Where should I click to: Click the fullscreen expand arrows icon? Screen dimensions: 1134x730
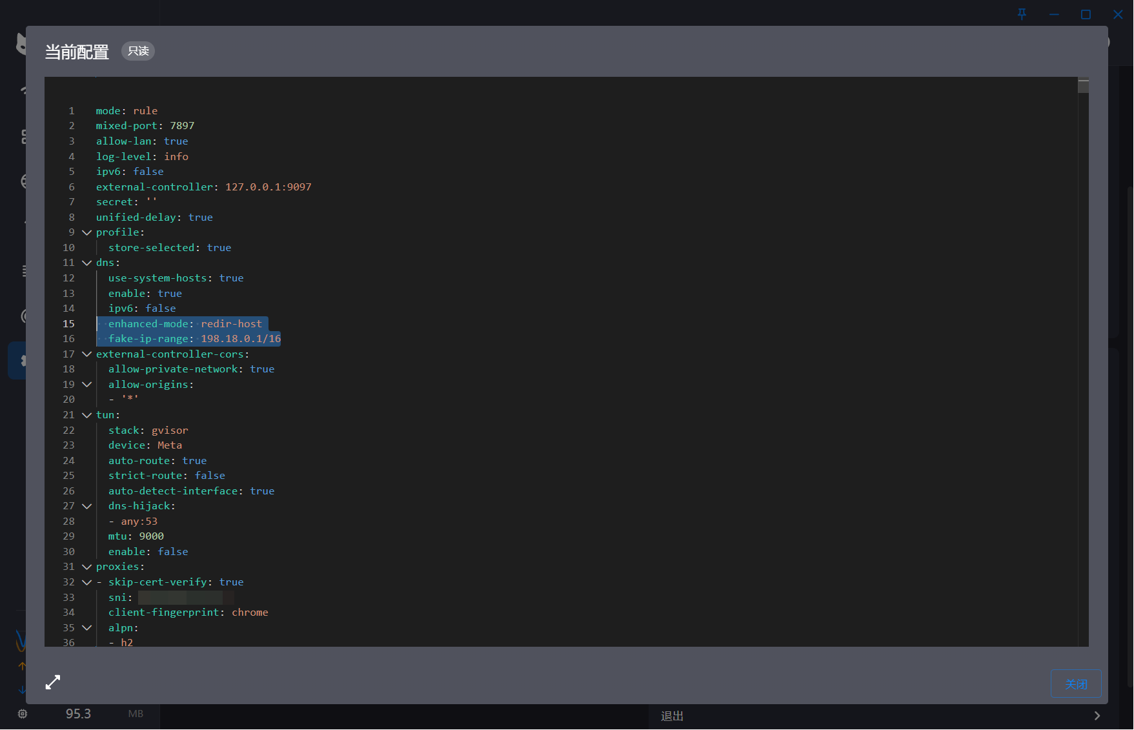(53, 682)
